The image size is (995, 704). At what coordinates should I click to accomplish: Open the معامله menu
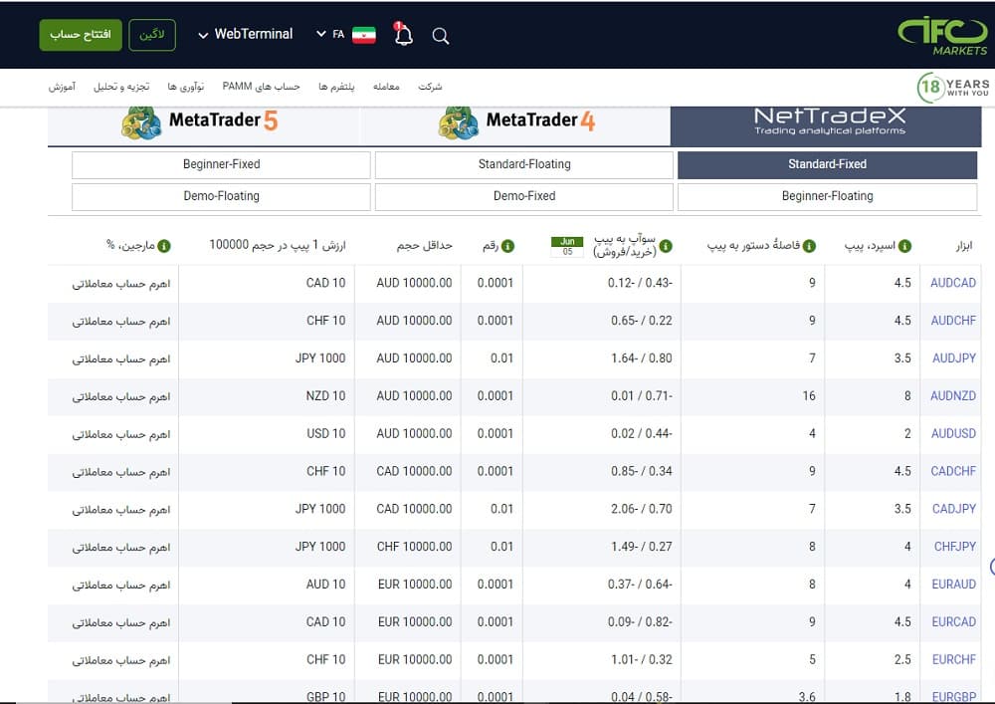coord(386,87)
